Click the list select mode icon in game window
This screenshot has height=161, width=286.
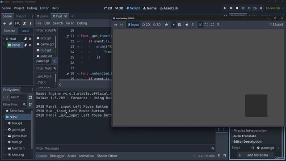[x=180, y=25]
